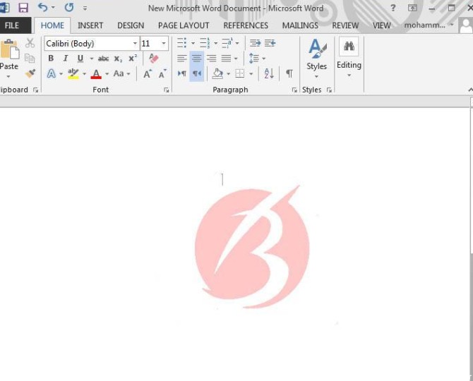Customize Quick Access Toolbar dropdown

coord(85,8)
